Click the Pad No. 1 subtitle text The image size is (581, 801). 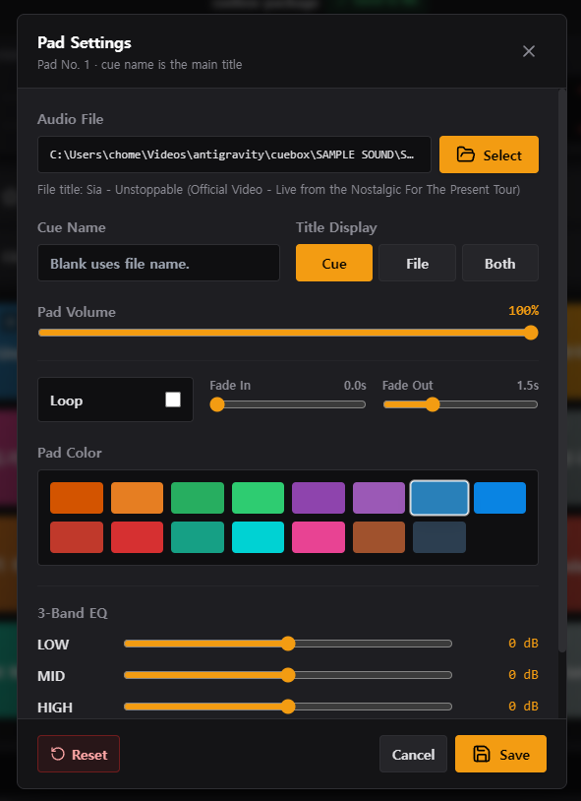[x=140, y=65]
